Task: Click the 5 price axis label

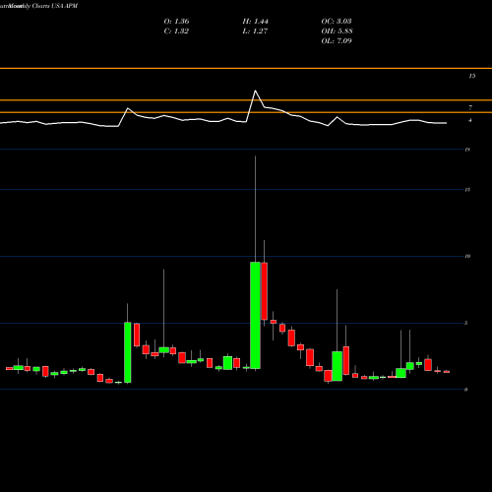Action: [466, 323]
